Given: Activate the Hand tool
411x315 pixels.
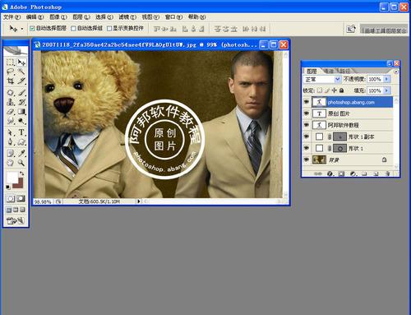Looking at the screenshot, I should pos(11,163).
